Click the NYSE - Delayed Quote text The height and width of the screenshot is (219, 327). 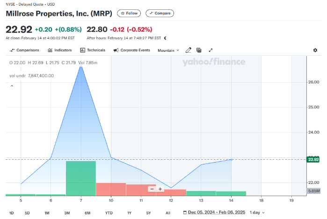[x=25, y=4]
